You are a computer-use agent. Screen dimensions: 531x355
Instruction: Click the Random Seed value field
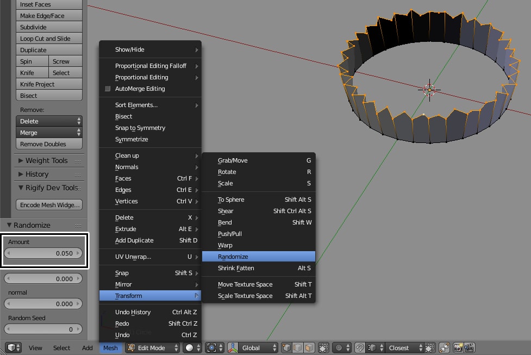tap(43, 329)
